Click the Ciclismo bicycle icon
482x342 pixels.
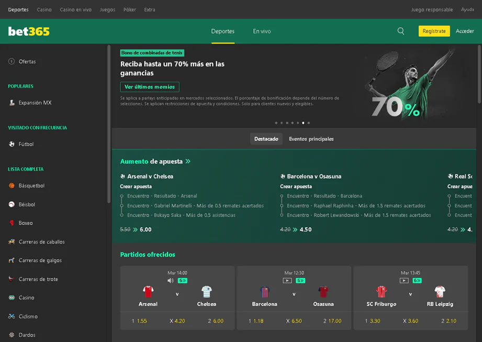pos(12,316)
